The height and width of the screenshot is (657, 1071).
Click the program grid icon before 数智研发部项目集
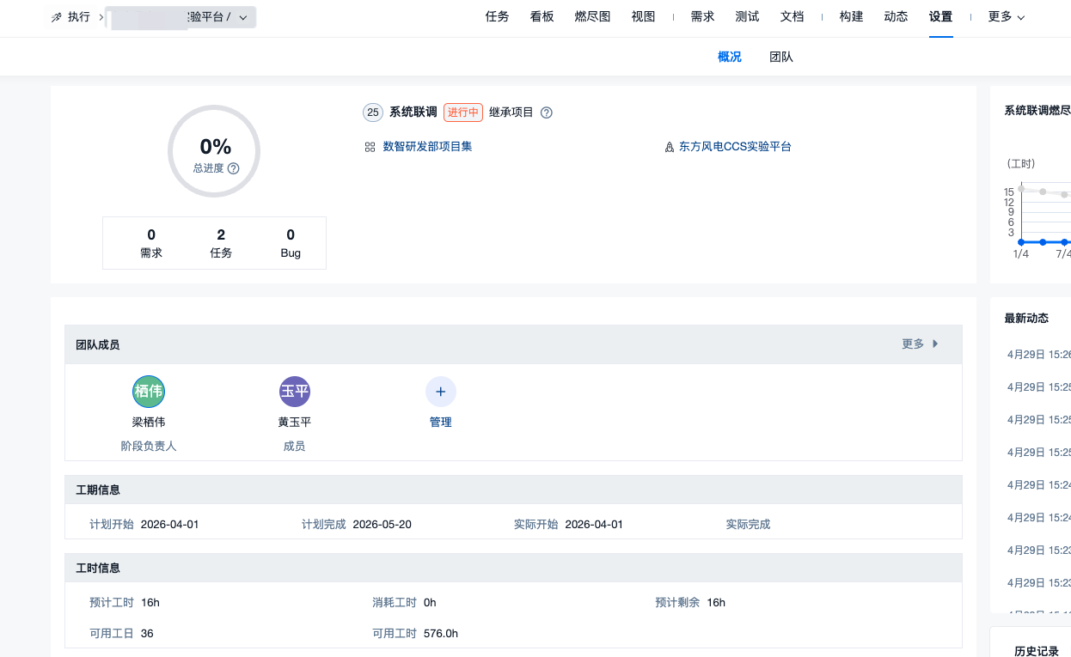(x=370, y=147)
